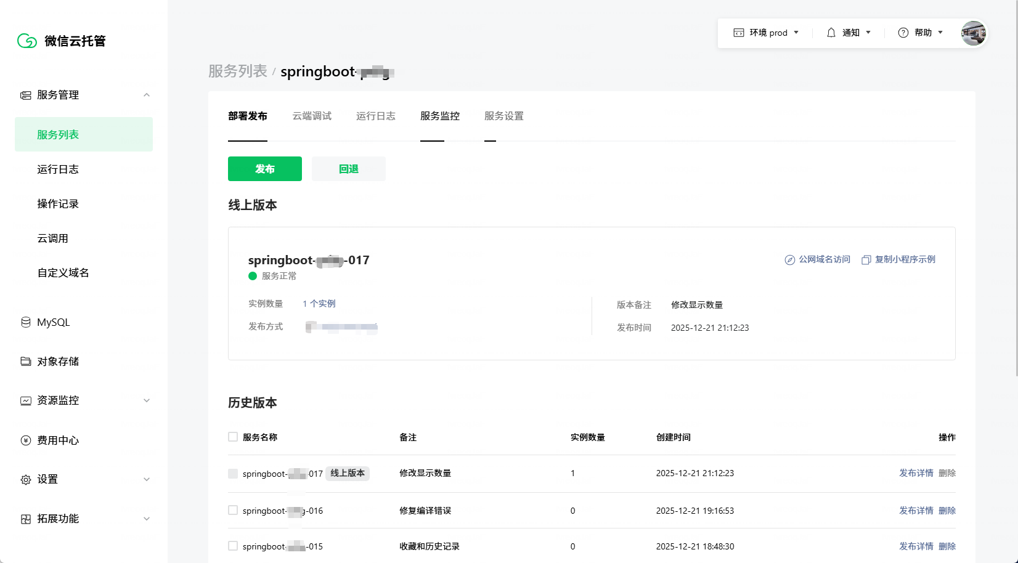Check the springboot-016 row checkbox
Image resolution: width=1018 pixels, height=563 pixels.
click(x=233, y=510)
